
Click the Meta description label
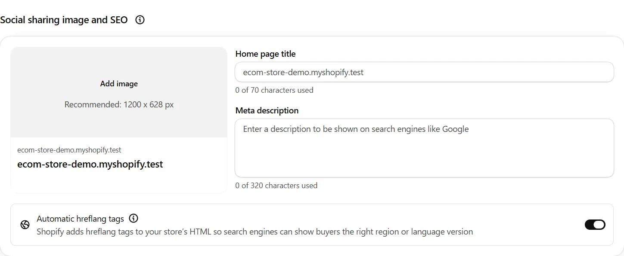coord(267,110)
